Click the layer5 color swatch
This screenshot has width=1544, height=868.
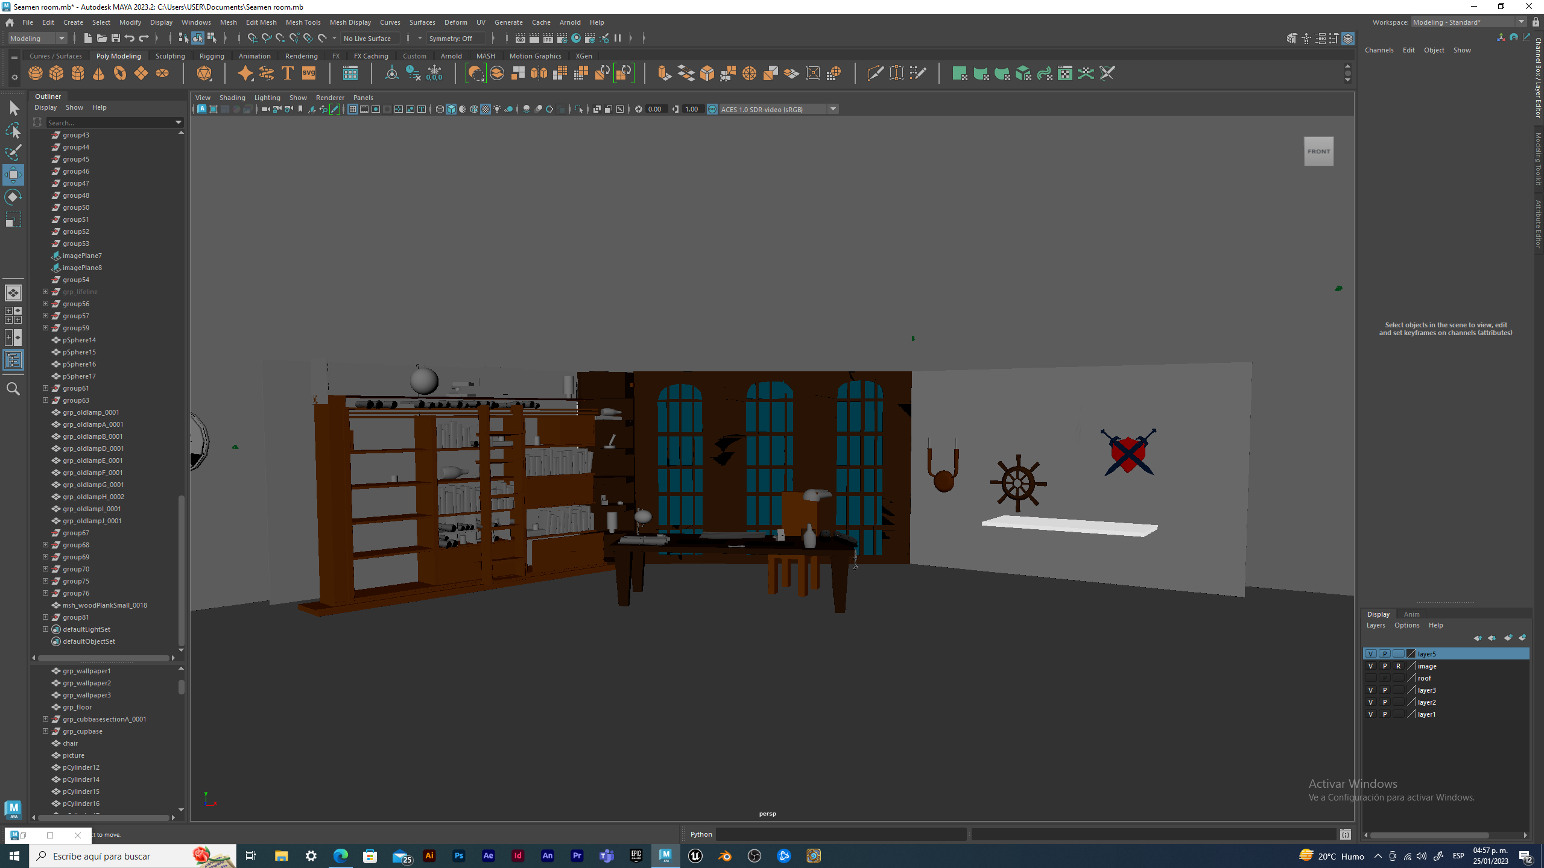coord(1411,654)
